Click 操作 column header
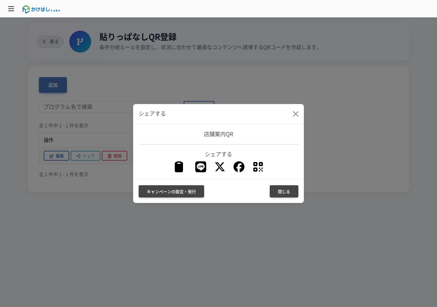437x307 pixels. [x=86, y=140]
